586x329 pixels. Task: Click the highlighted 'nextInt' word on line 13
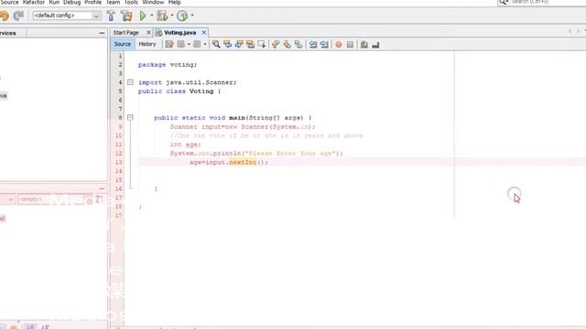point(243,163)
